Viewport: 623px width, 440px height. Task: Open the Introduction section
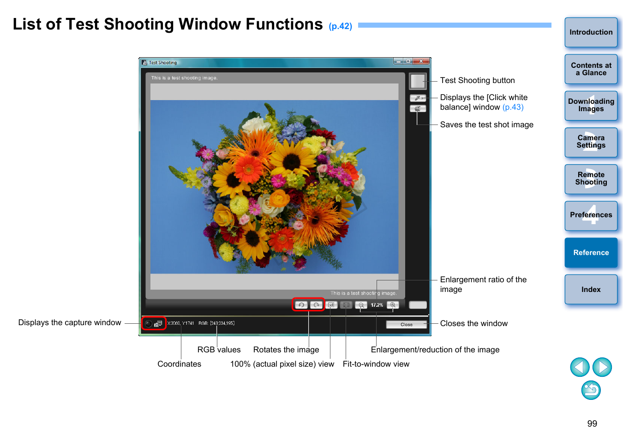(591, 32)
